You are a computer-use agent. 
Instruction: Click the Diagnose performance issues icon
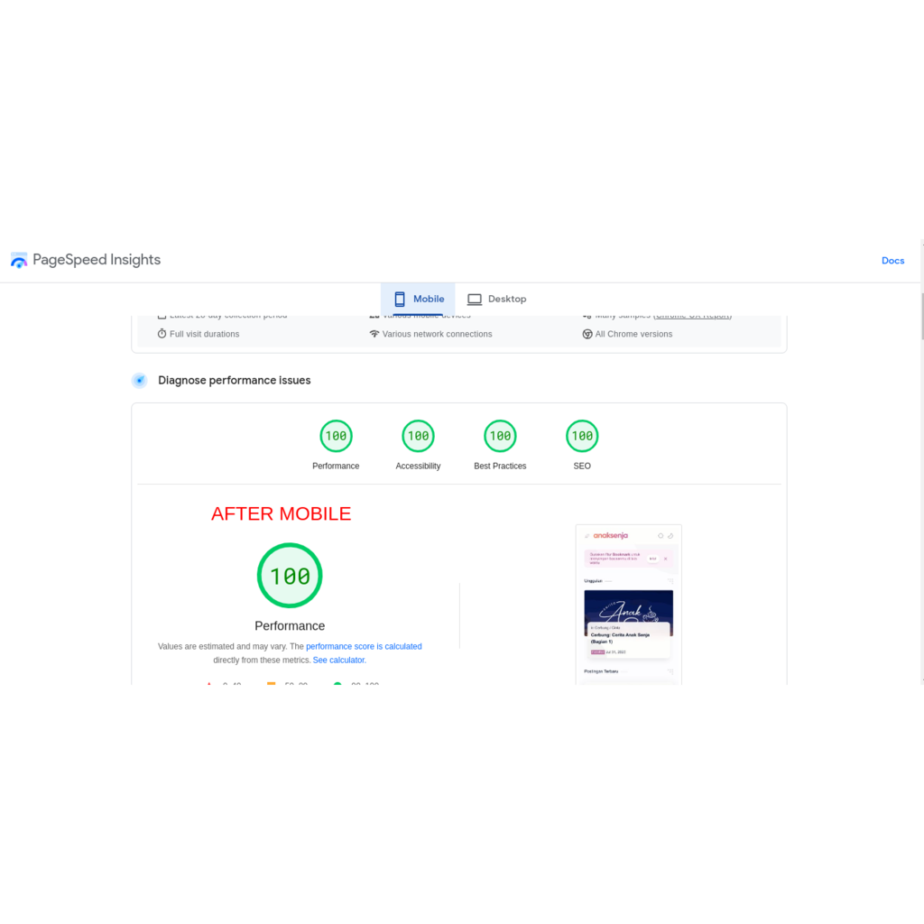[139, 381]
